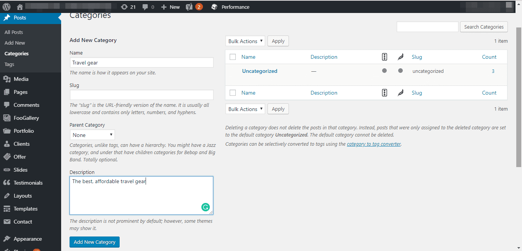The height and width of the screenshot is (251, 522).
Task: Open Tags submenu item
Action: click(9, 64)
